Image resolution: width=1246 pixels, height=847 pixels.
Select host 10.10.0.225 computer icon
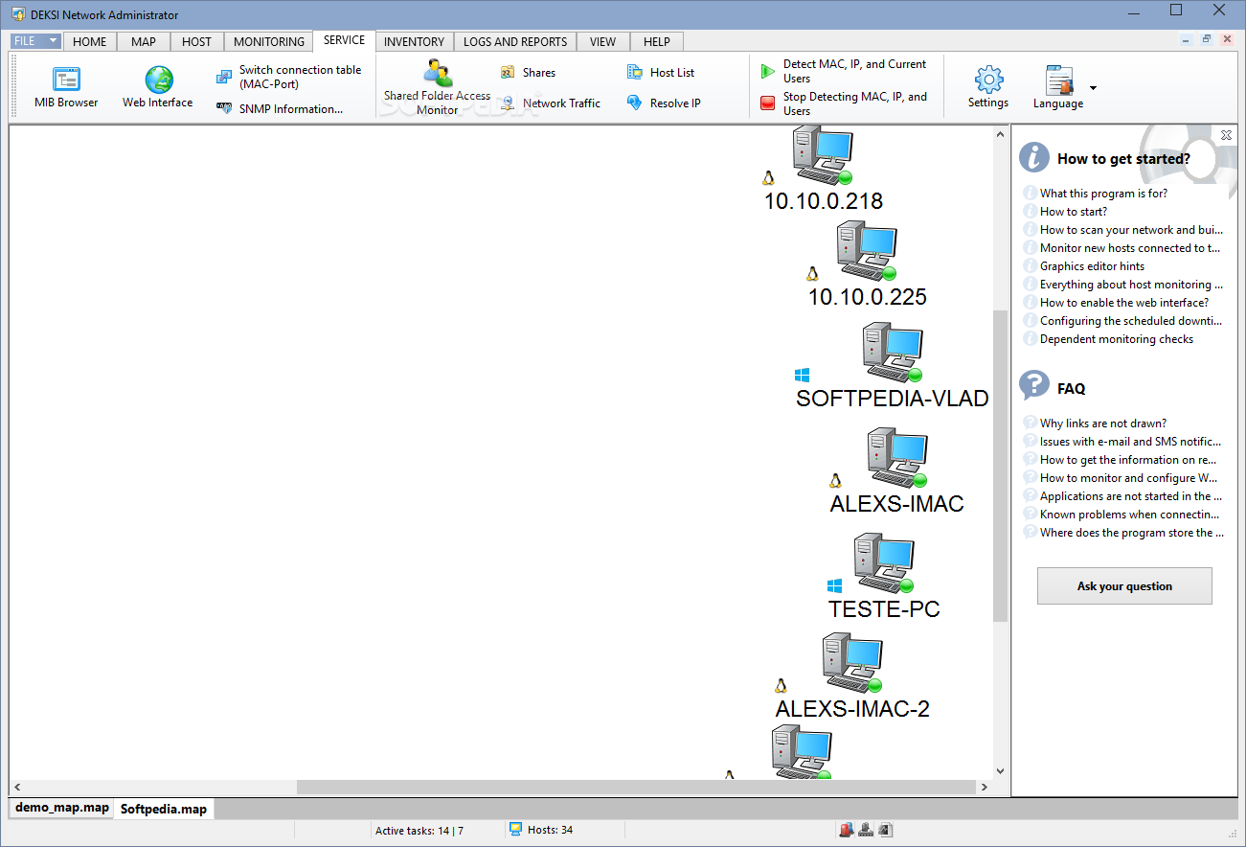(x=866, y=251)
